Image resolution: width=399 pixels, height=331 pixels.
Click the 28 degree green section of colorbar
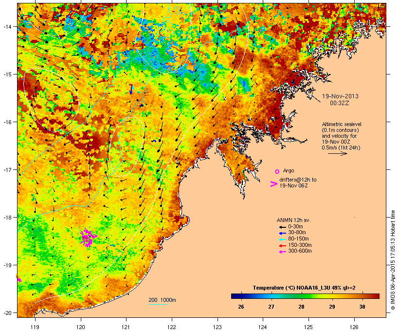pyautogui.click(x=302, y=296)
